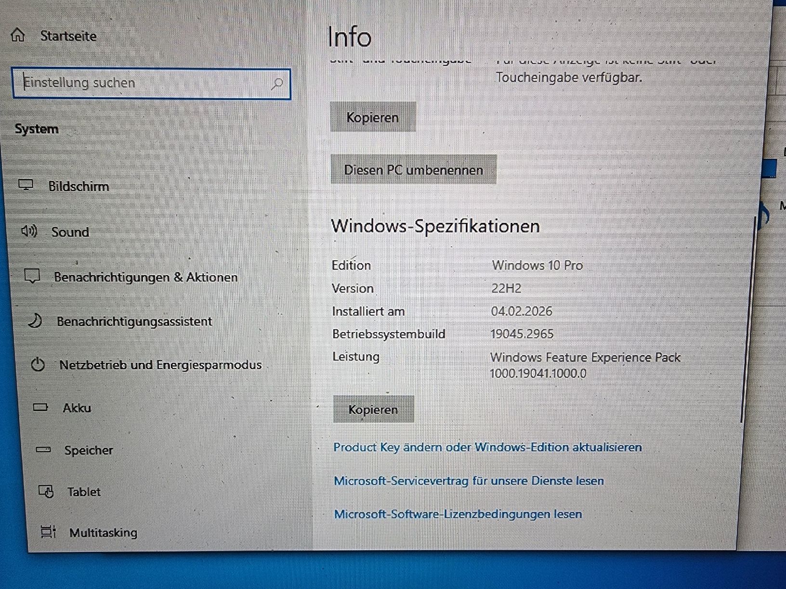Click the search magnifier icon
The width and height of the screenshot is (786, 589).
pyautogui.click(x=277, y=84)
